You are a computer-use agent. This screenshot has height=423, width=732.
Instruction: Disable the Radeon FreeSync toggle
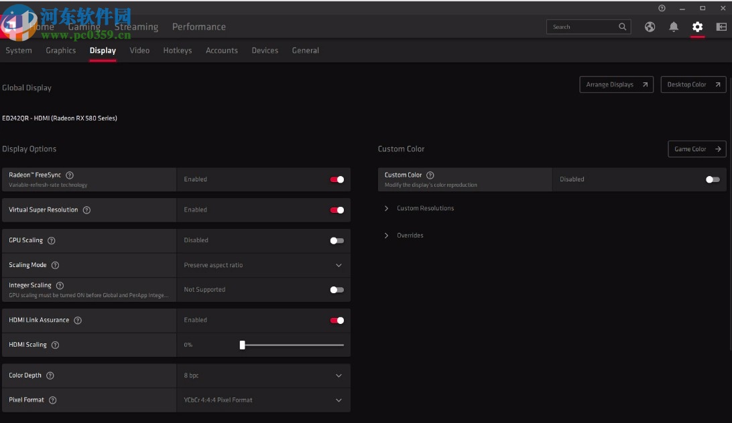[x=337, y=179]
